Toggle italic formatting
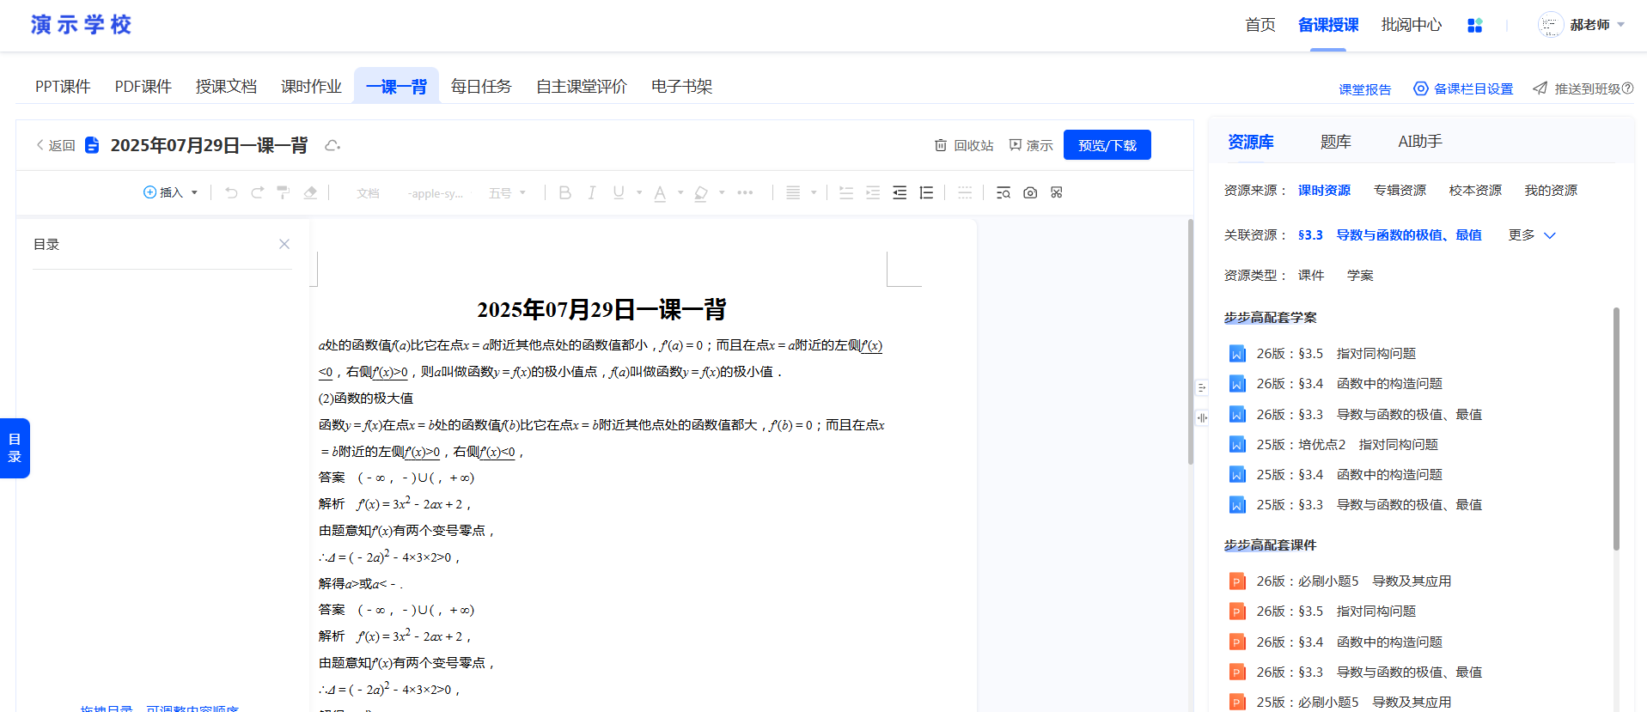The width and height of the screenshot is (1647, 712). click(591, 192)
